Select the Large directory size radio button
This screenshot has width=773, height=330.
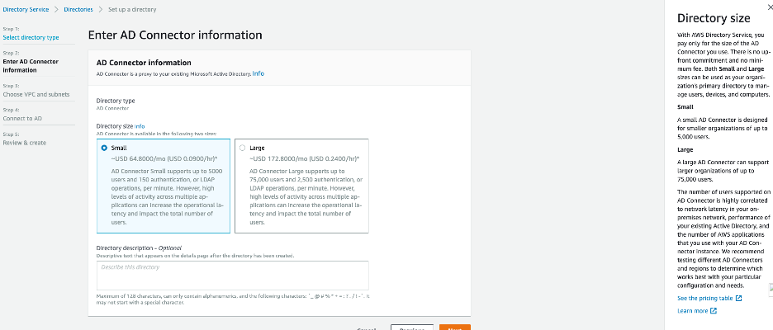(x=242, y=148)
